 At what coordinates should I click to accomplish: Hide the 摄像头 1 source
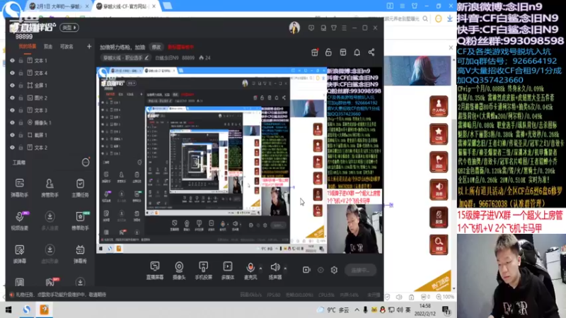[12, 122]
